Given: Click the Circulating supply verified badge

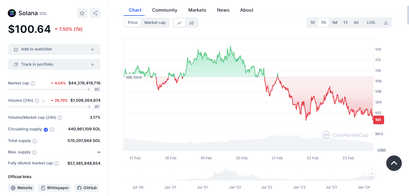Looking at the screenshot, I should (x=46, y=129).
